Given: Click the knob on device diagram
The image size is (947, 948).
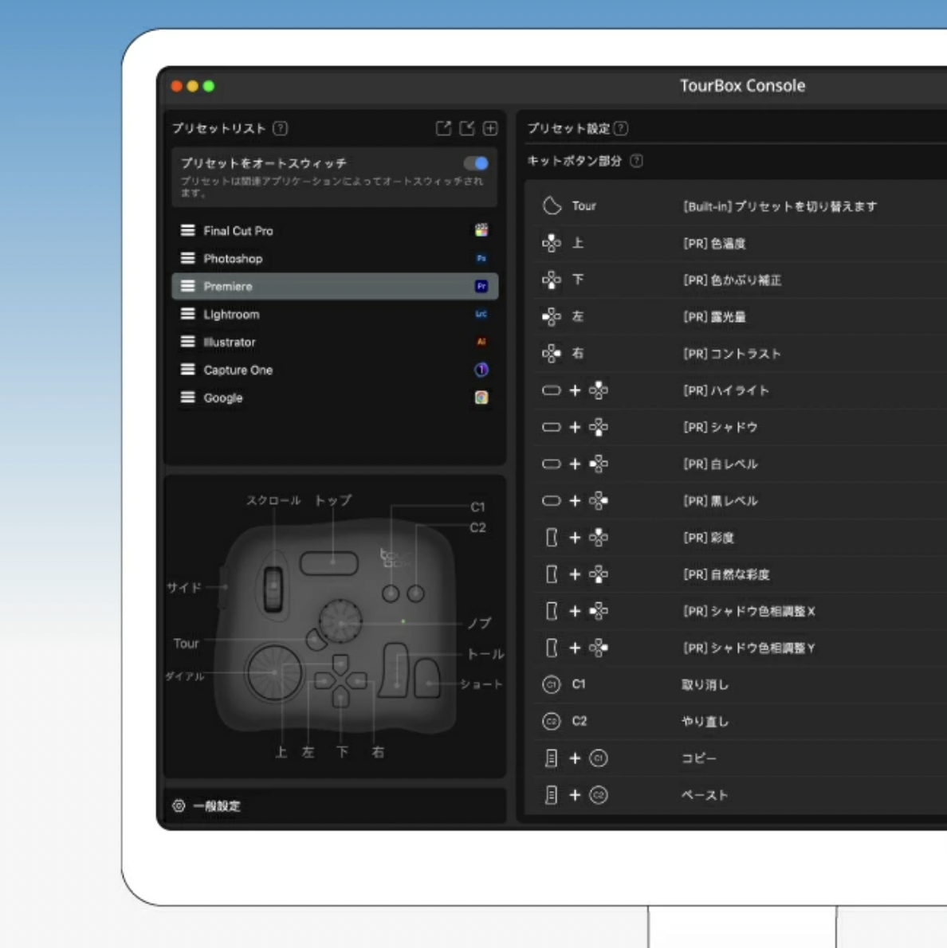Looking at the screenshot, I should 340,621.
